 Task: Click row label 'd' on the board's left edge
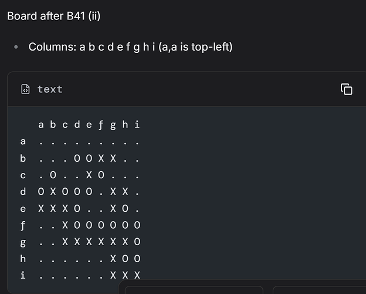click(23, 192)
